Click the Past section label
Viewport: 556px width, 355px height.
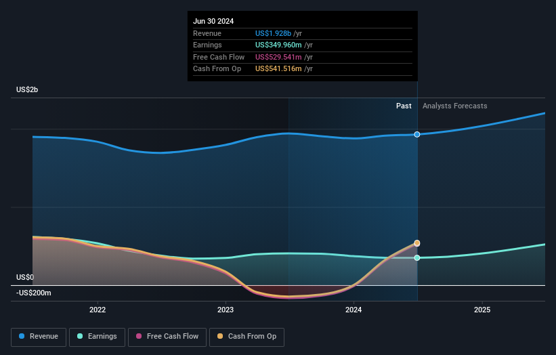click(x=404, y=106)
